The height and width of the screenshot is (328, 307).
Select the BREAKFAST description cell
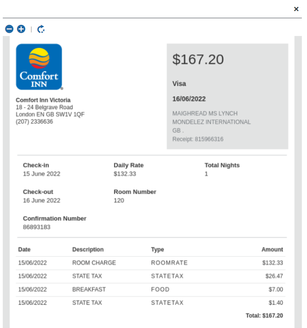click(x=89, y=289)
